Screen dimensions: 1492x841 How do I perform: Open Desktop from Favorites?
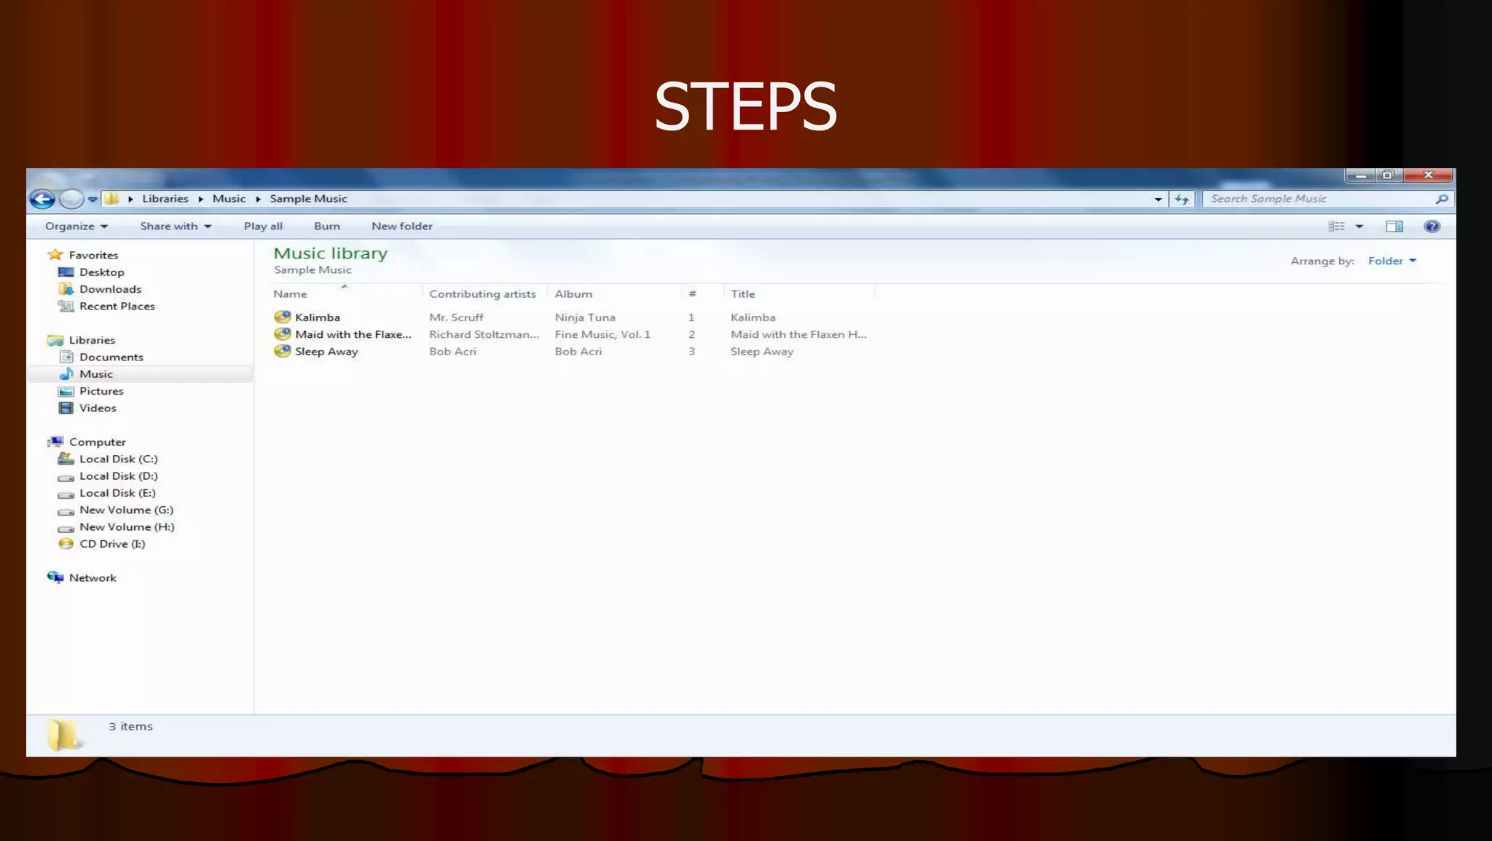click(102, 272)
